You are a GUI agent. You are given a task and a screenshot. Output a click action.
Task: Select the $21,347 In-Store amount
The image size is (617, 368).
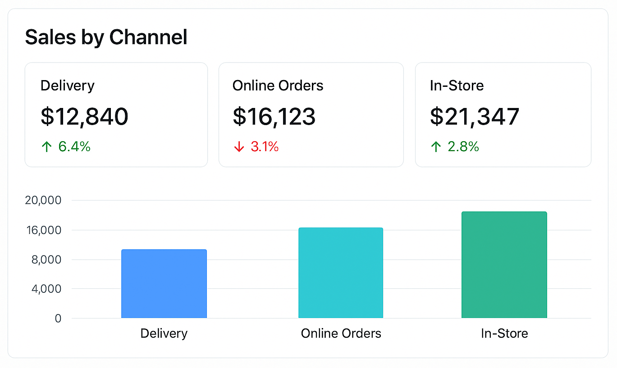click(x=475, y=116)
